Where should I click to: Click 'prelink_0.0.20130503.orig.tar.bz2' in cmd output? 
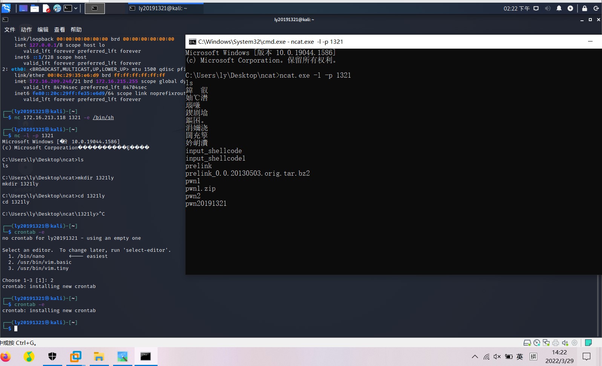[x=248, y=173]
